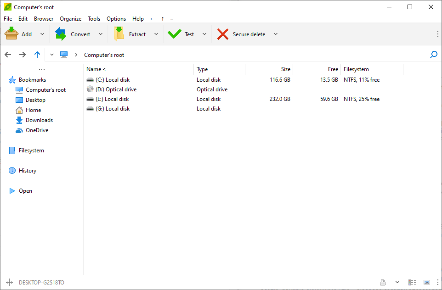442x290 pixels.
Task: Expand the Convert dropdown arrow
Action: (x=100, y=34)
